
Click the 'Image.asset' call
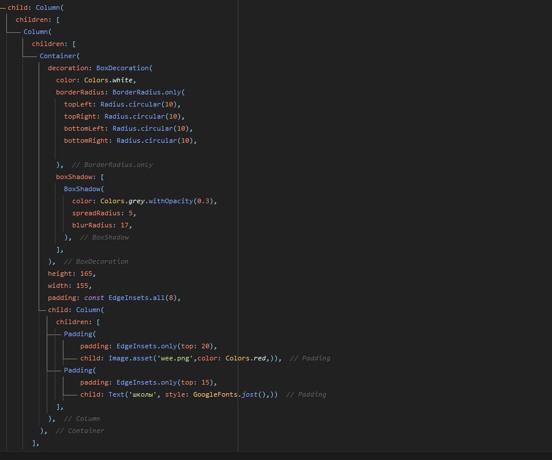[x=130, y=358]
